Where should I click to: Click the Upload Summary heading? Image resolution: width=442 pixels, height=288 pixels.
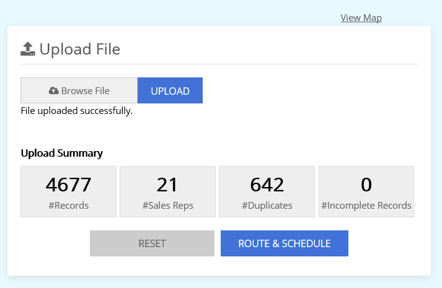(62, 153)
